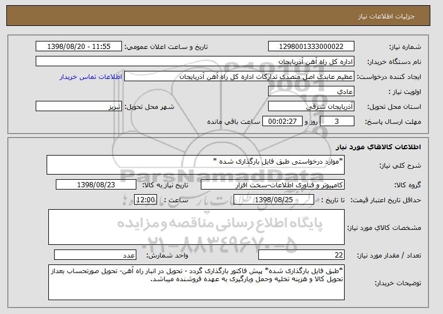Click the label گروه کالا
Image resolution: width=443 pixels, height=314 pixels.
click(x=407, y=186)
